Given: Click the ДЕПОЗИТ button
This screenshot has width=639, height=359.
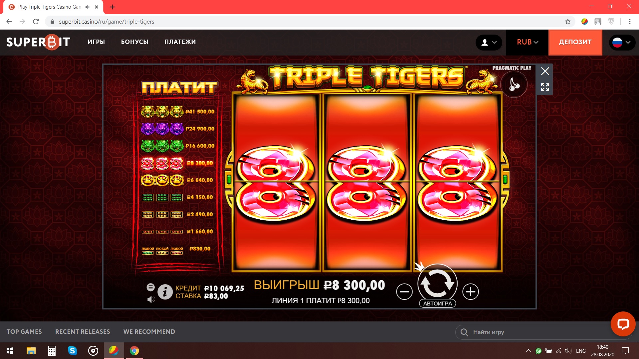Looking at the screenshot, I should pyautogui.click(x=575, y=42).
